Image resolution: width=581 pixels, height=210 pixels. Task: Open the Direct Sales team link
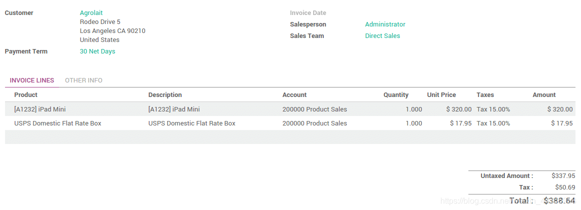(382, 36)
